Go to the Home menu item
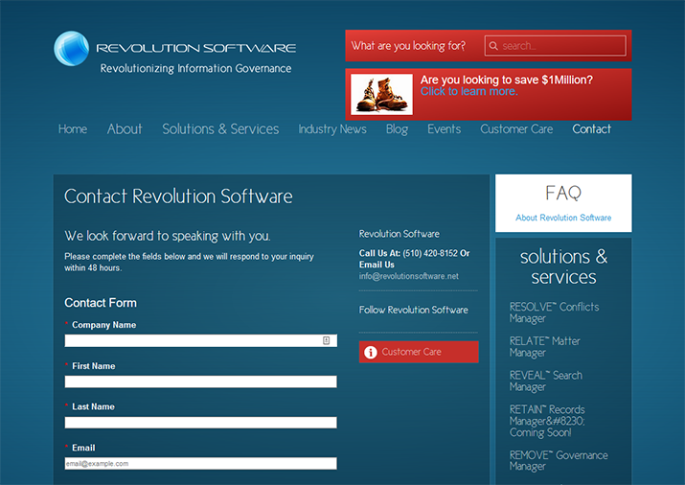The height and width of the screenshot is (485, 685). (73, 129)
